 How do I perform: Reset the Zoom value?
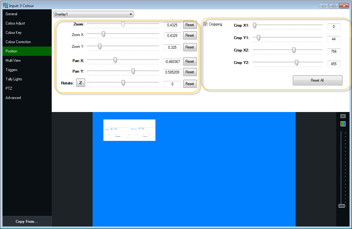pos(190,25)
